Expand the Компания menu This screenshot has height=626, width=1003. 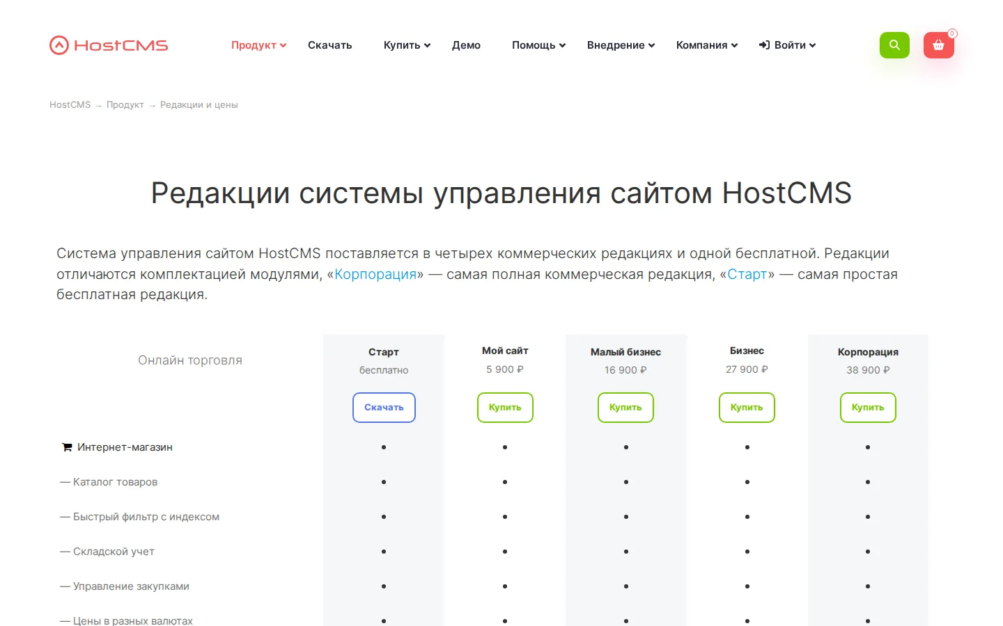pos(706,45)
